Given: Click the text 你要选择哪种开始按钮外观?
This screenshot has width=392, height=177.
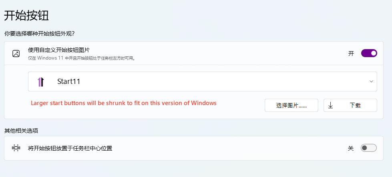Looking at the screenshot, I should pos(40,34).
